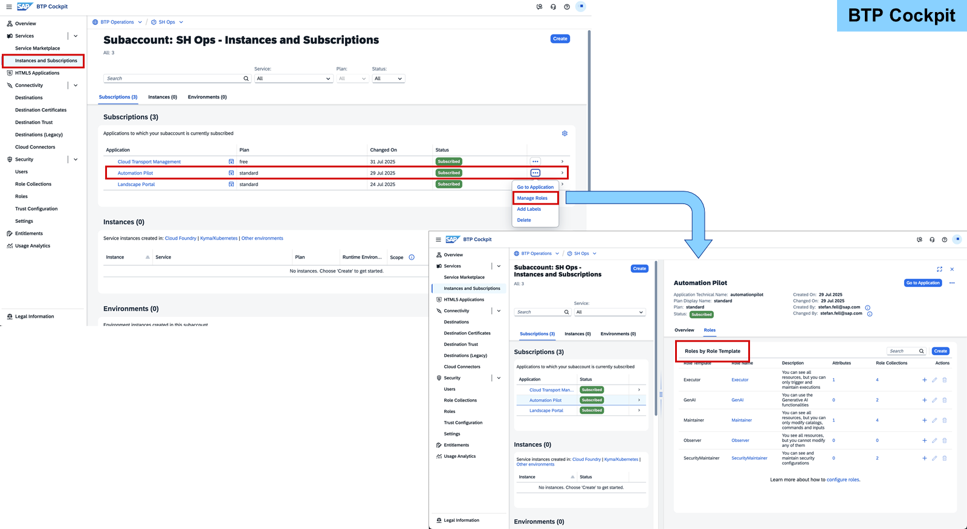Switch to Instances (0) tab in background window

[x=163, y=97]
